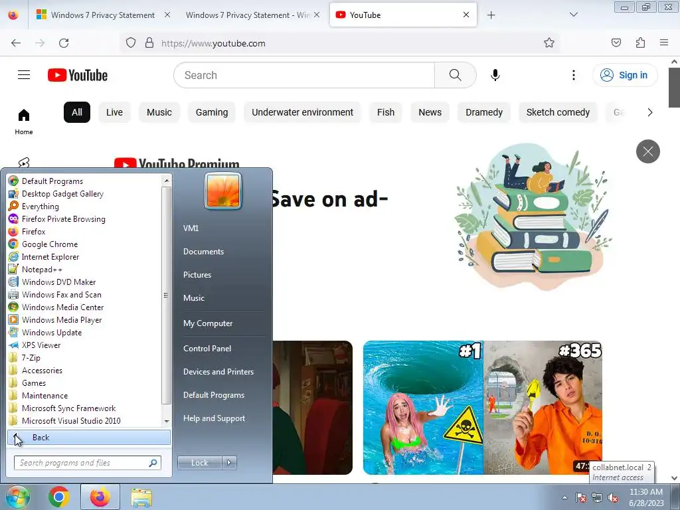Viewport: 680px width, 510px height.
Task: Start voice search with the microphone icon
Action: [495, 75]
